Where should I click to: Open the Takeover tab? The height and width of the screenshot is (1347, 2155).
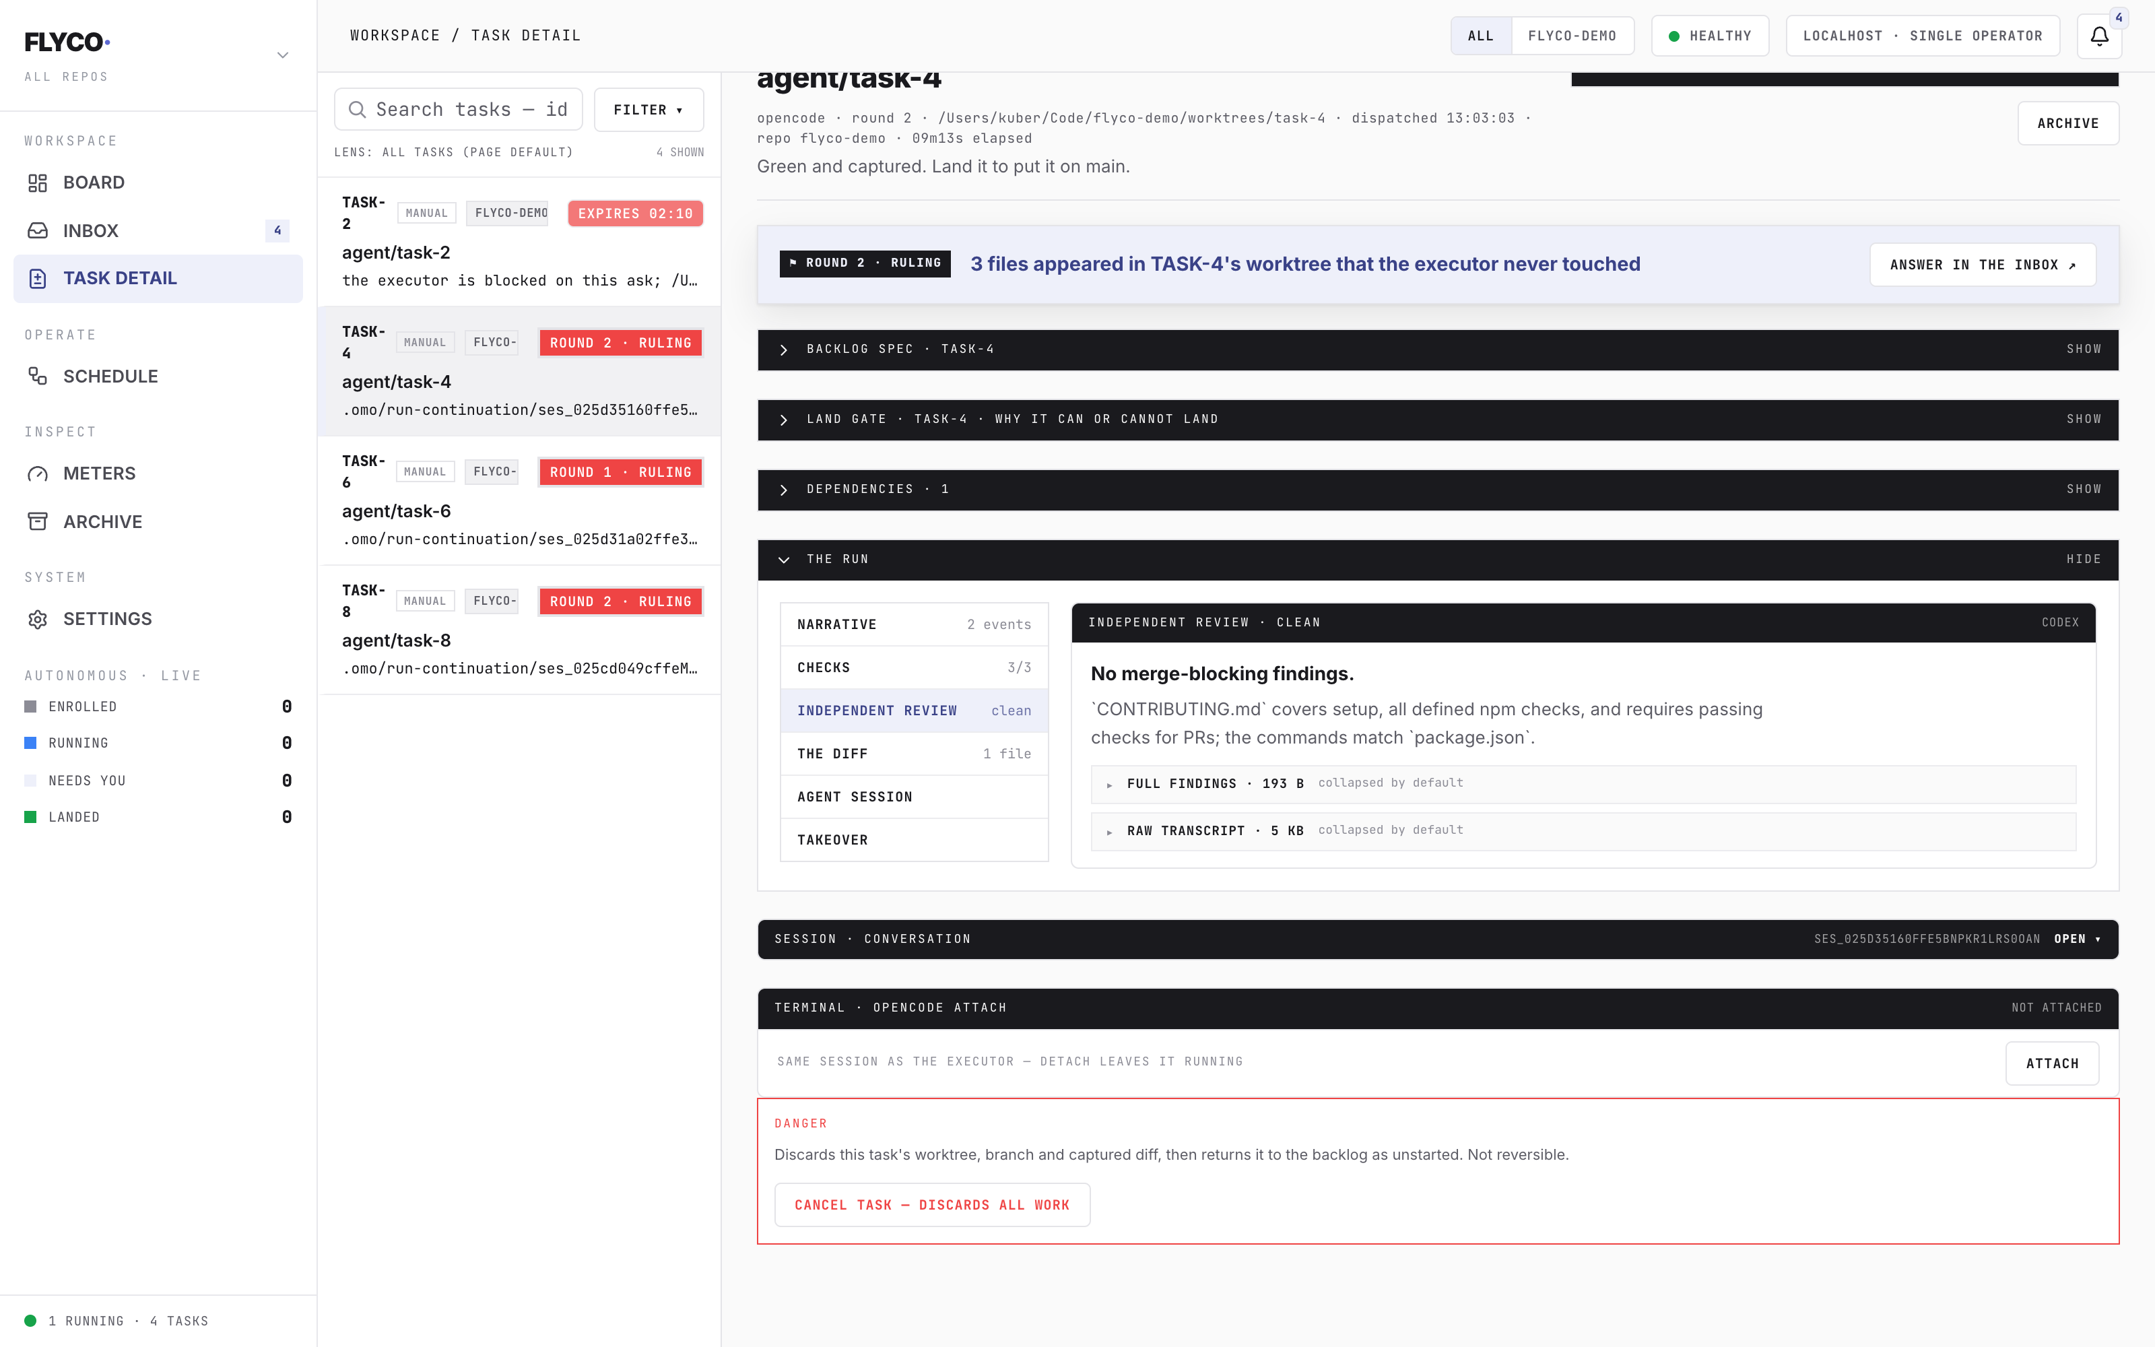(914, 840)
